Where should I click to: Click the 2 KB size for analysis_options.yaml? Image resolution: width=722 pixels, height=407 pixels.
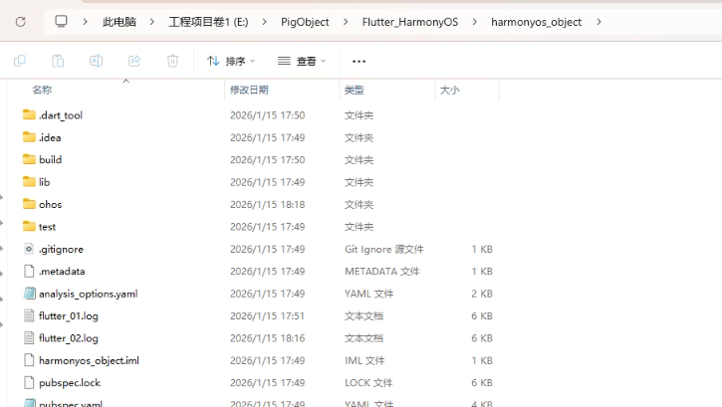(482, 294)
